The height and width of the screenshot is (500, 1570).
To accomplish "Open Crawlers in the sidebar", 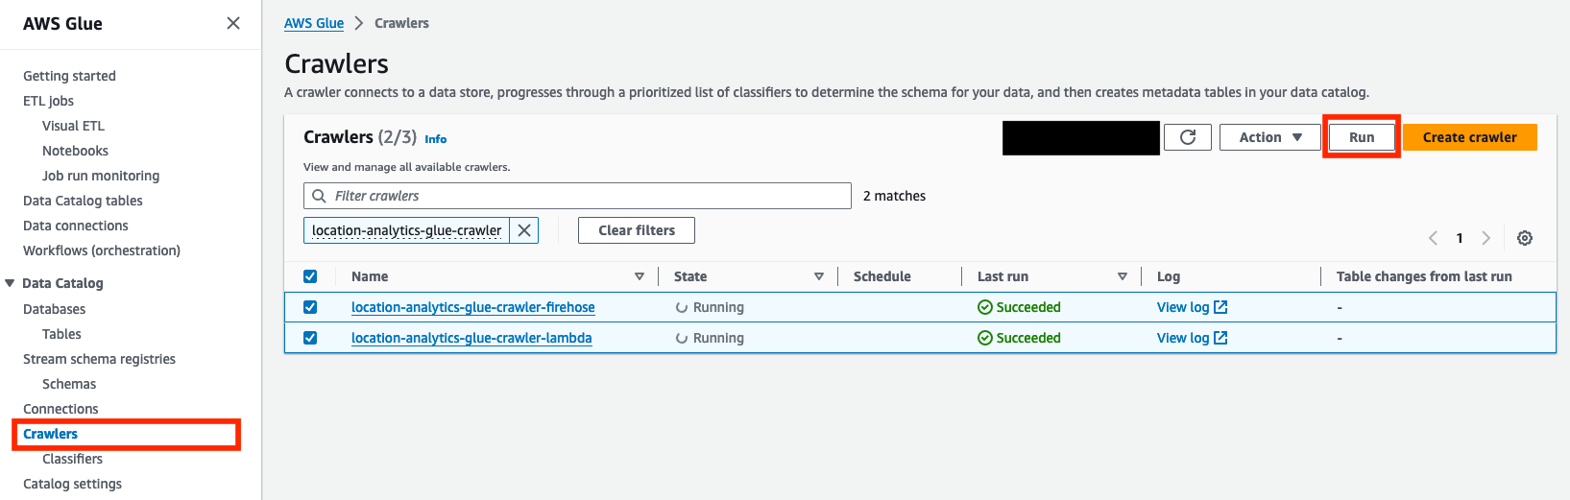I will (x=50, y=434).
